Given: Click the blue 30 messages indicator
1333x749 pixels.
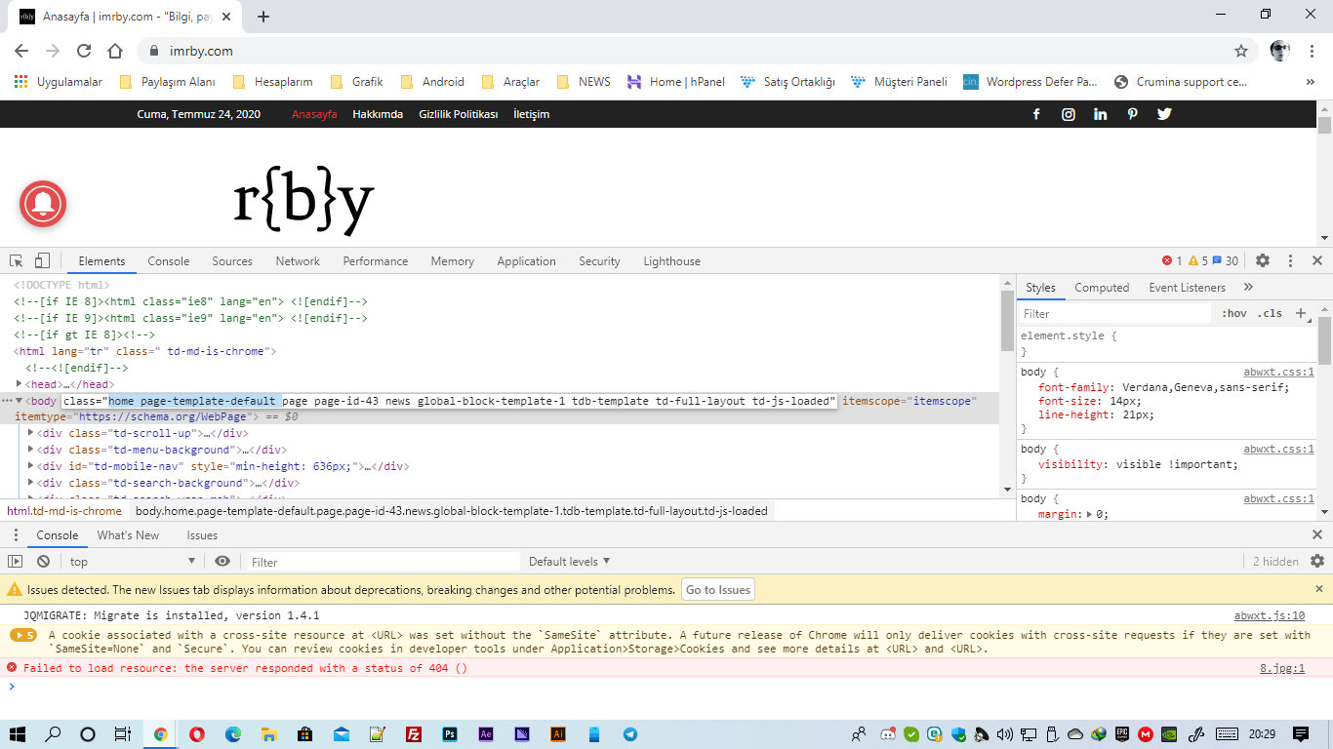Looking at the screenshot, I should 1226,261.
